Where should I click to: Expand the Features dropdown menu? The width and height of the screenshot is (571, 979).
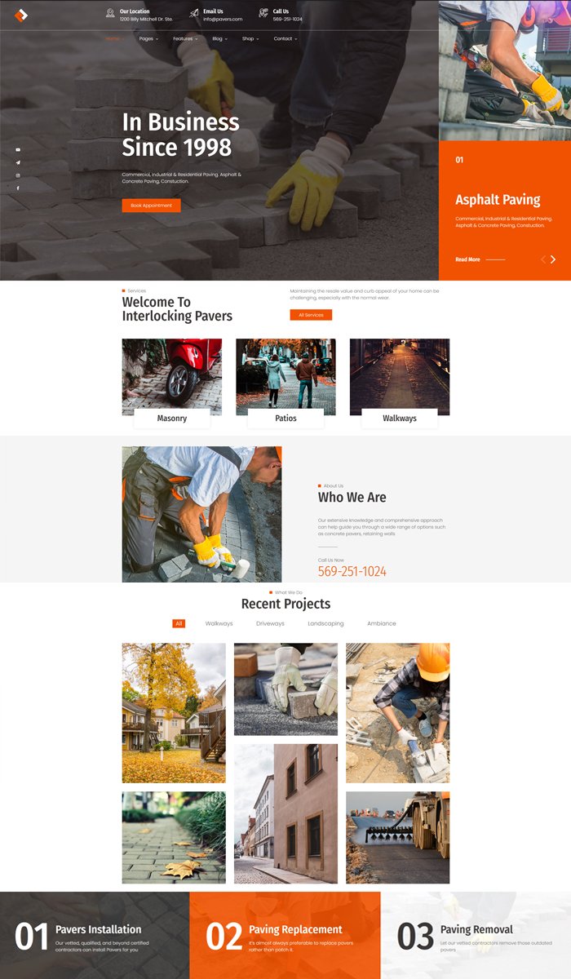coord(185,38)
